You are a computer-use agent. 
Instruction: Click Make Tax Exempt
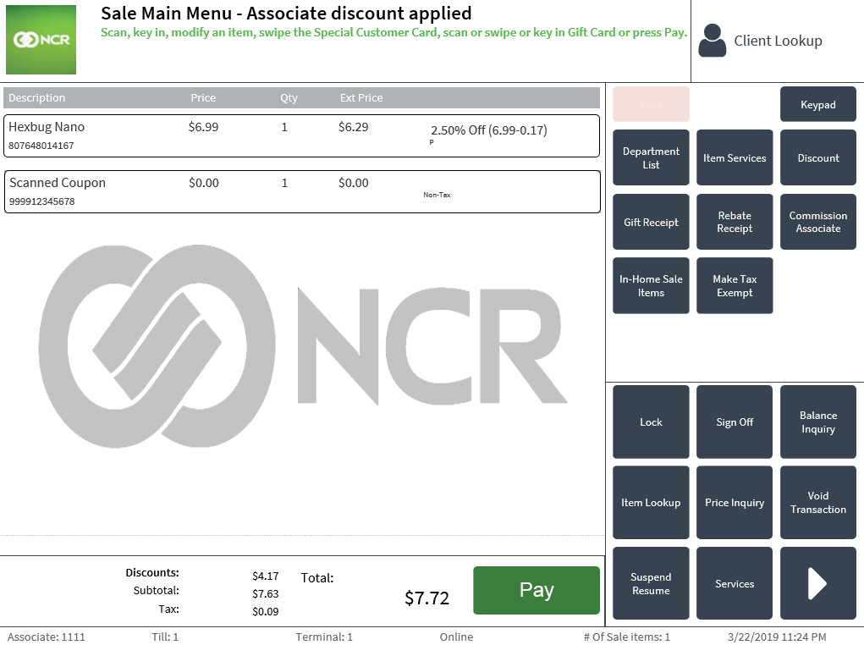pyautogui.click(x=735, y=285)
